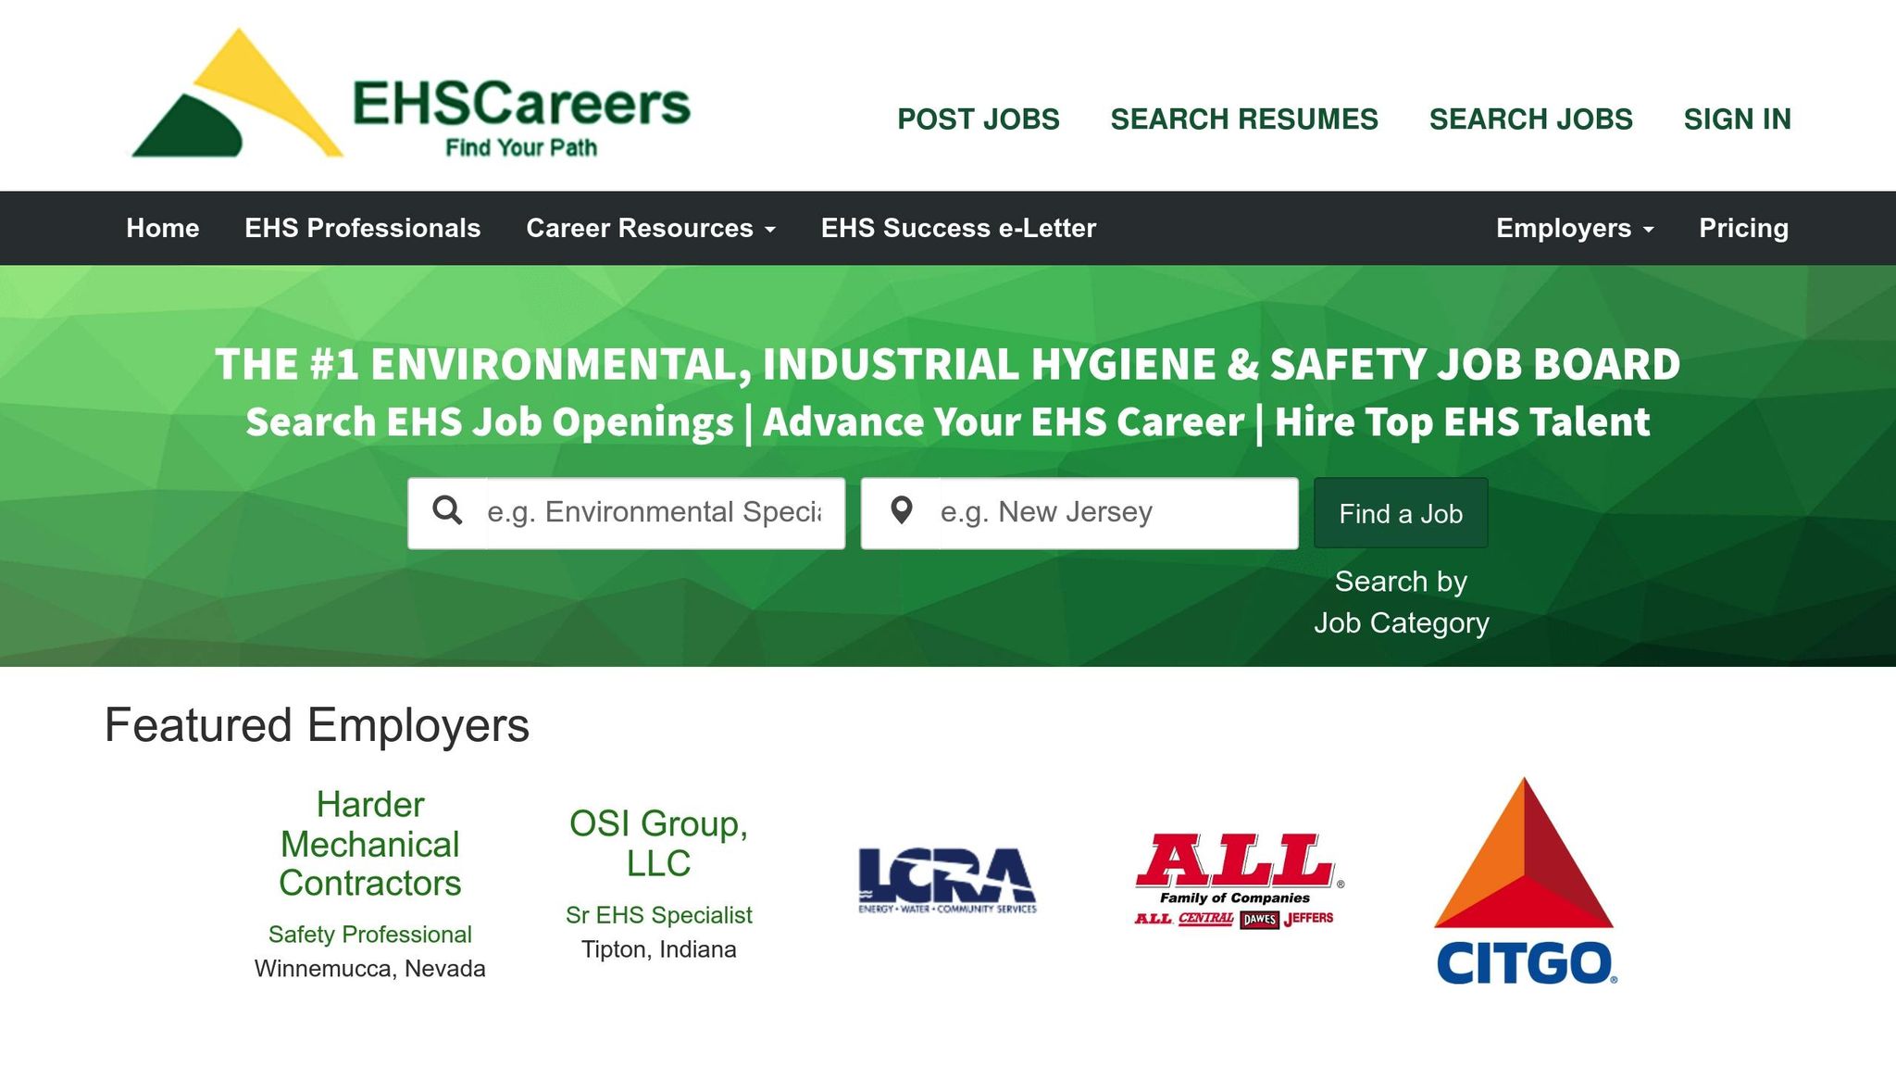Focus the job title keyword field
The height and width of the screenshot is (1067, 1896).
click(x=663, y=513)
